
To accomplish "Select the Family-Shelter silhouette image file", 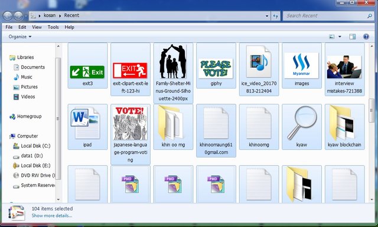I will [x=173, y=61].
